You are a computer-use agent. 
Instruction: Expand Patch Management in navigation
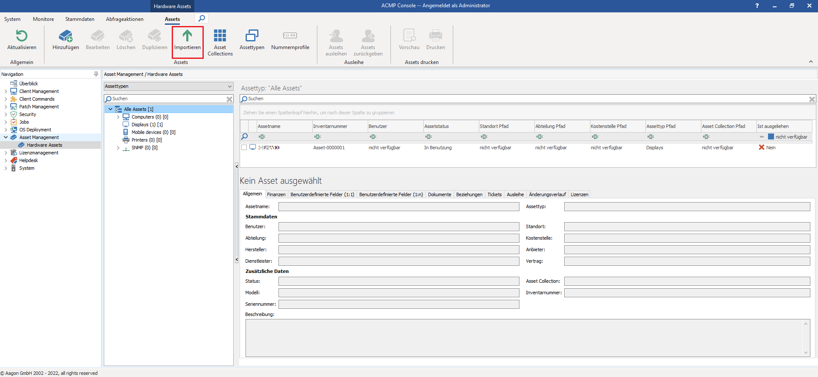(6, 107)
